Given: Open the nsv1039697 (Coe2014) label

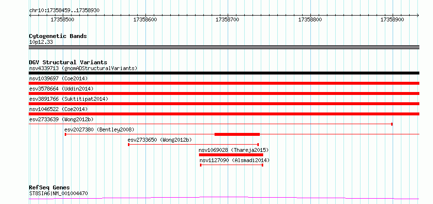Looking at the screenshot, I should pyautogui.click(x=58, y=78).
